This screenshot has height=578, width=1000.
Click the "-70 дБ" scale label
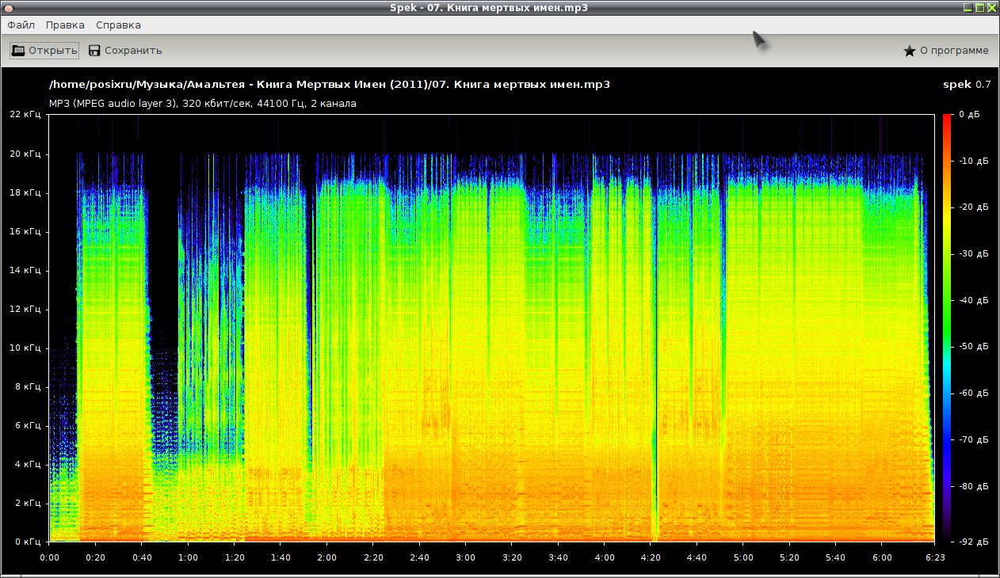click(973, 439)
